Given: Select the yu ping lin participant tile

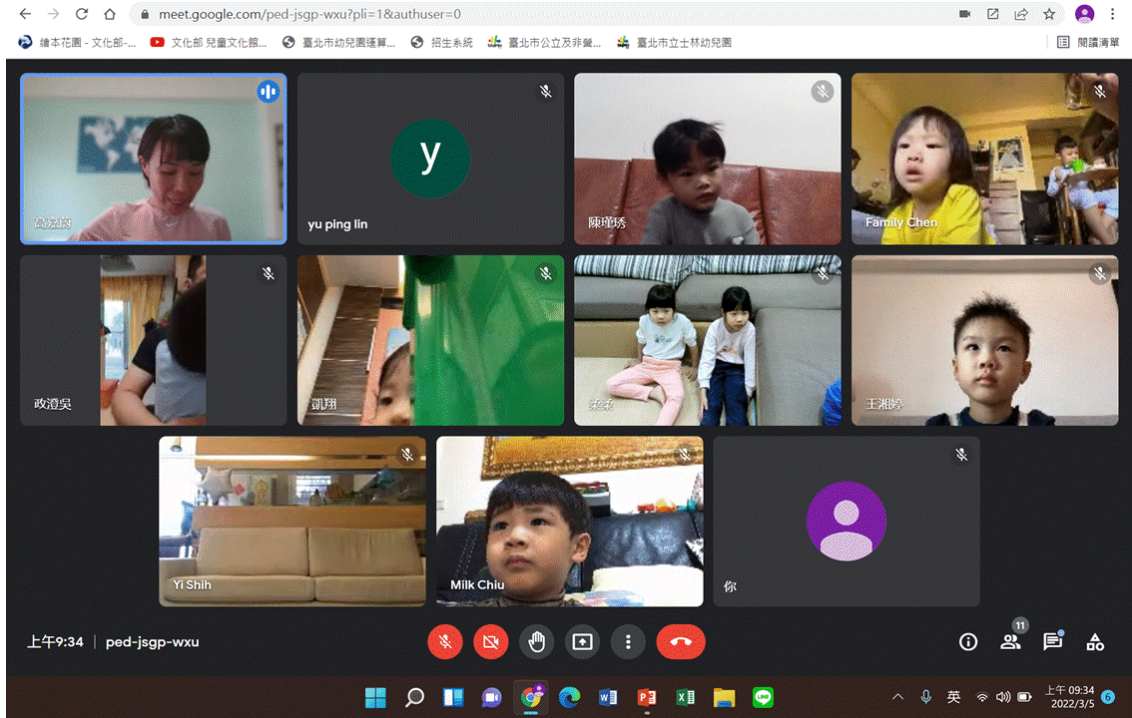Looking at the screenshot, I should 430,159.
